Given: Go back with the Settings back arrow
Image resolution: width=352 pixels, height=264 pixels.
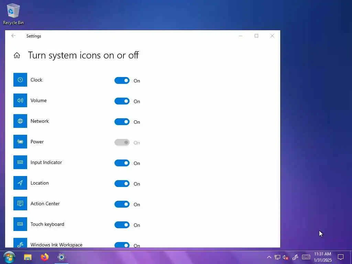Looking at the screenshot, I should pos(13,36).
